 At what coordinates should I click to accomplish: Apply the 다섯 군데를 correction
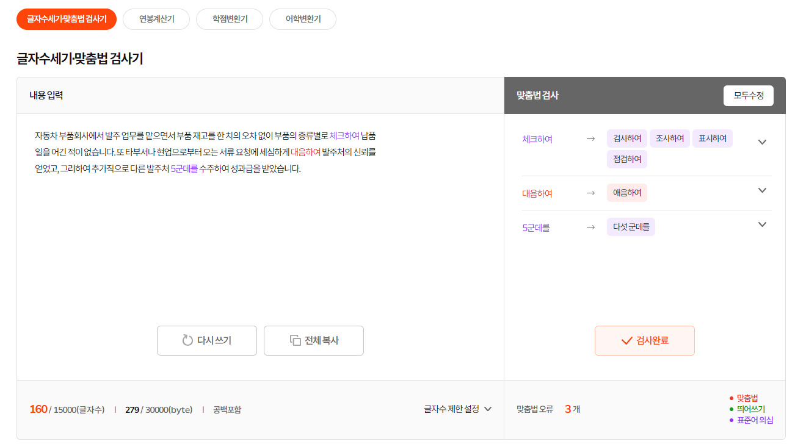click(631, 227)
